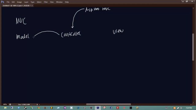The image size is (196, 110).
Task: Minimize the Photoshop window
Action: pyautogui.click(x=183, y=1)
